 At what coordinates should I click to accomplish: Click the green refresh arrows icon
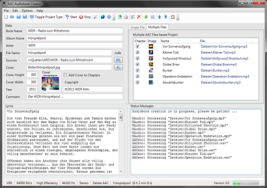tap(146, 17)
